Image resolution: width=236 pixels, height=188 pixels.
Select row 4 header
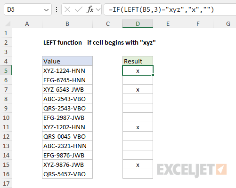point(6,61)
